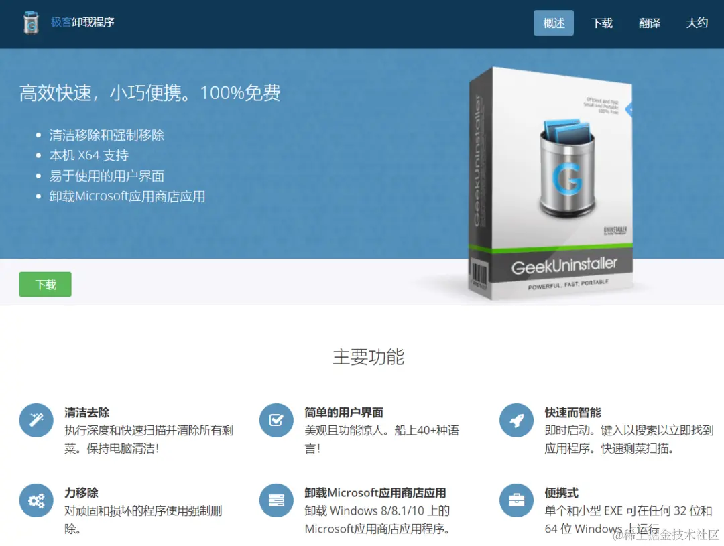Image resolution: width=724 pixels, height=546 pixels.
Task: Select the 便携式 feature heading
Action: tap(562, 492)
